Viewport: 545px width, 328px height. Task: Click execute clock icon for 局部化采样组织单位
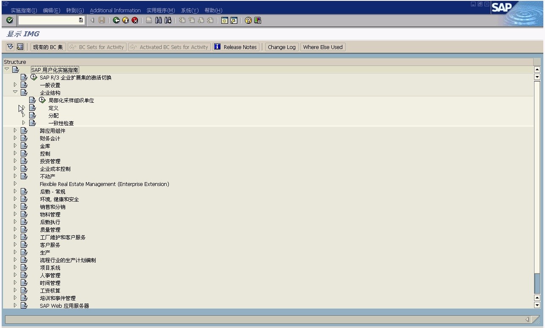point(42,100)
